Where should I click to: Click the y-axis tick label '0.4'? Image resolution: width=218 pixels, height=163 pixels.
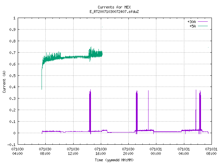[x=12, y=87]
